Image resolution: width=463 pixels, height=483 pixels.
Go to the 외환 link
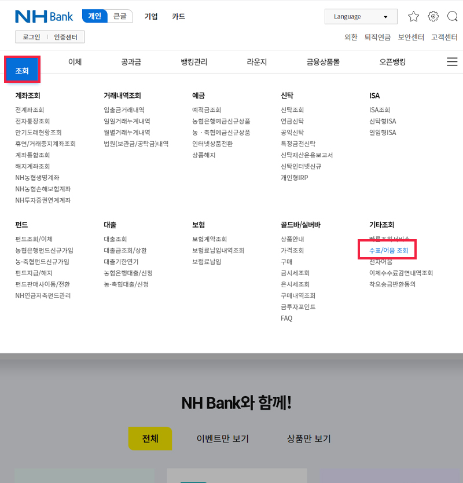[x=351, y=37]
